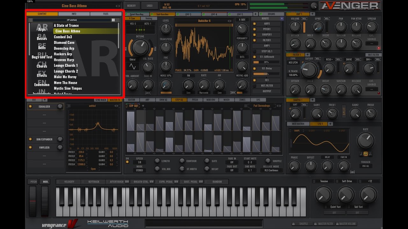Go to next preset arrow beside Cine Bass Athmo
Screen dimensions: 408x229
[120, 6]
